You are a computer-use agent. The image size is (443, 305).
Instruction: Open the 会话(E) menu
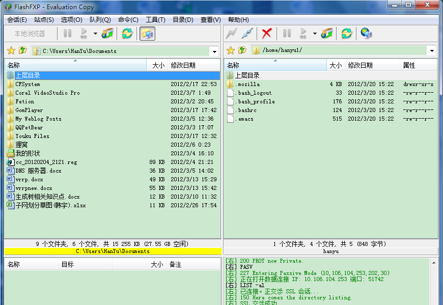click(x=17, y=20)
